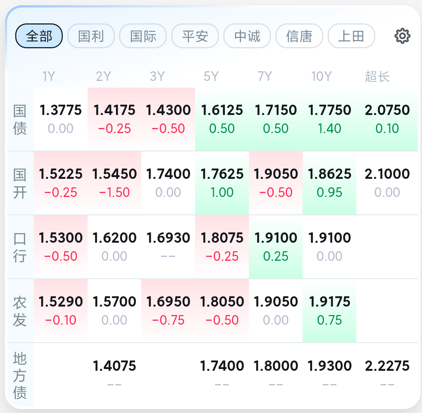Viewport: 422px width, 413px height.
Task: Select the 地方债 2Y cell 1.4075
Action: click(115, 375)
